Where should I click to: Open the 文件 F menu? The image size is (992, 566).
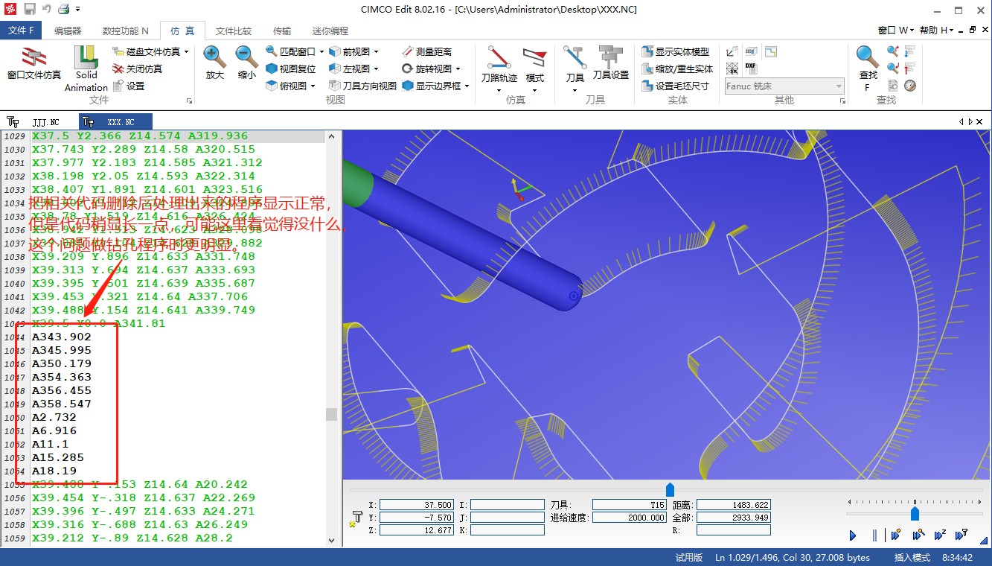coord(22,31)
